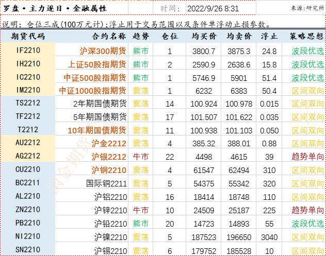Select the PB2210 futures code cell
The image size is (326, 256).
click(x=28, y=223)
